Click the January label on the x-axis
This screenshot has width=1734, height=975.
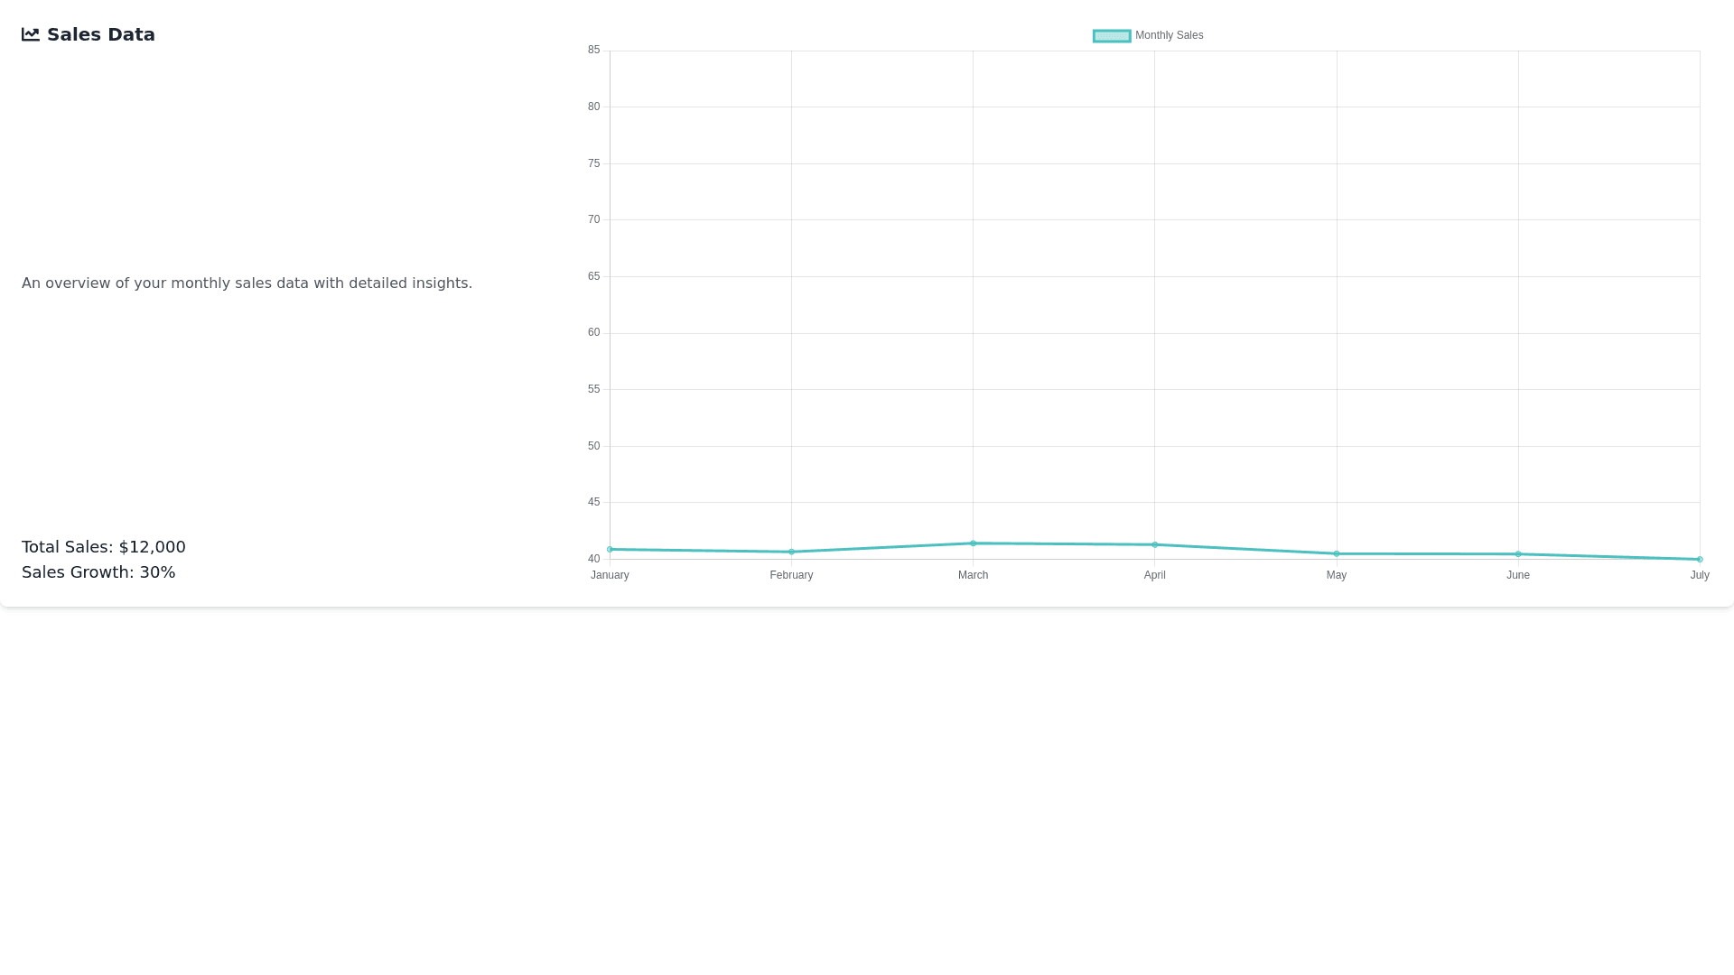click(610, 575)
